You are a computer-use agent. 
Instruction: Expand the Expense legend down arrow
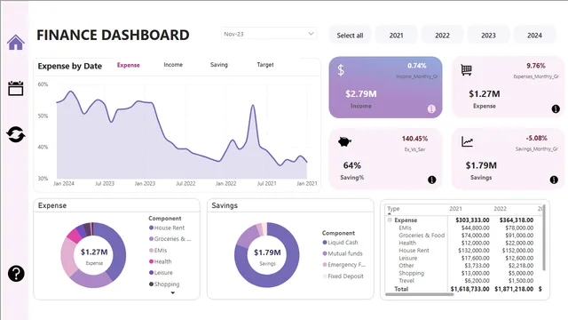coord(173,292)
